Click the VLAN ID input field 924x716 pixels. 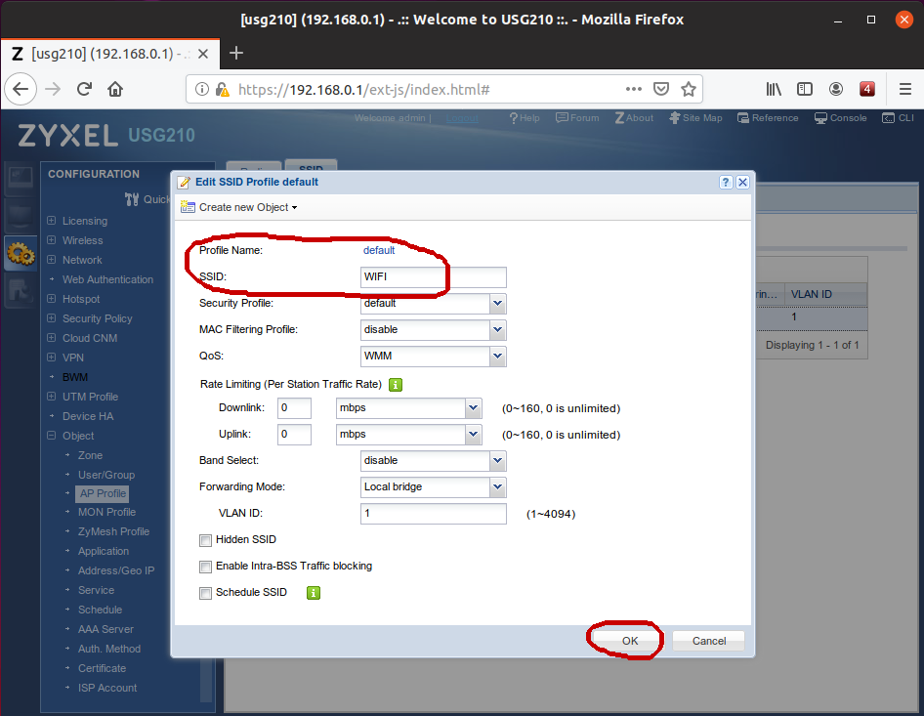click(433, 514)
